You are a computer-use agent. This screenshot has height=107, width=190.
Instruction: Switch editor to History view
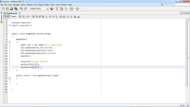pos(14,17)
